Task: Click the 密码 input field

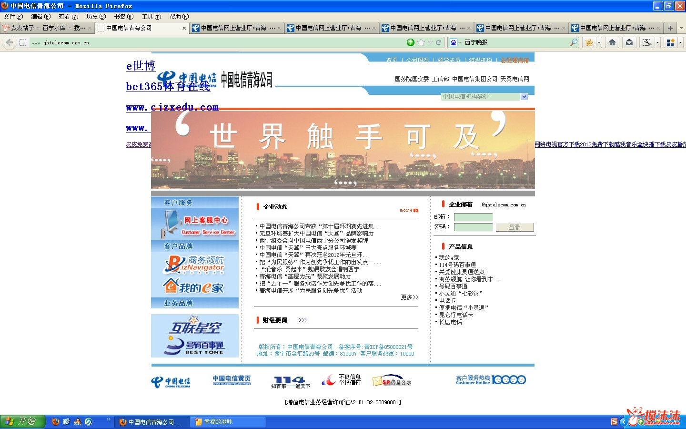Action: (x=473, y=227)
